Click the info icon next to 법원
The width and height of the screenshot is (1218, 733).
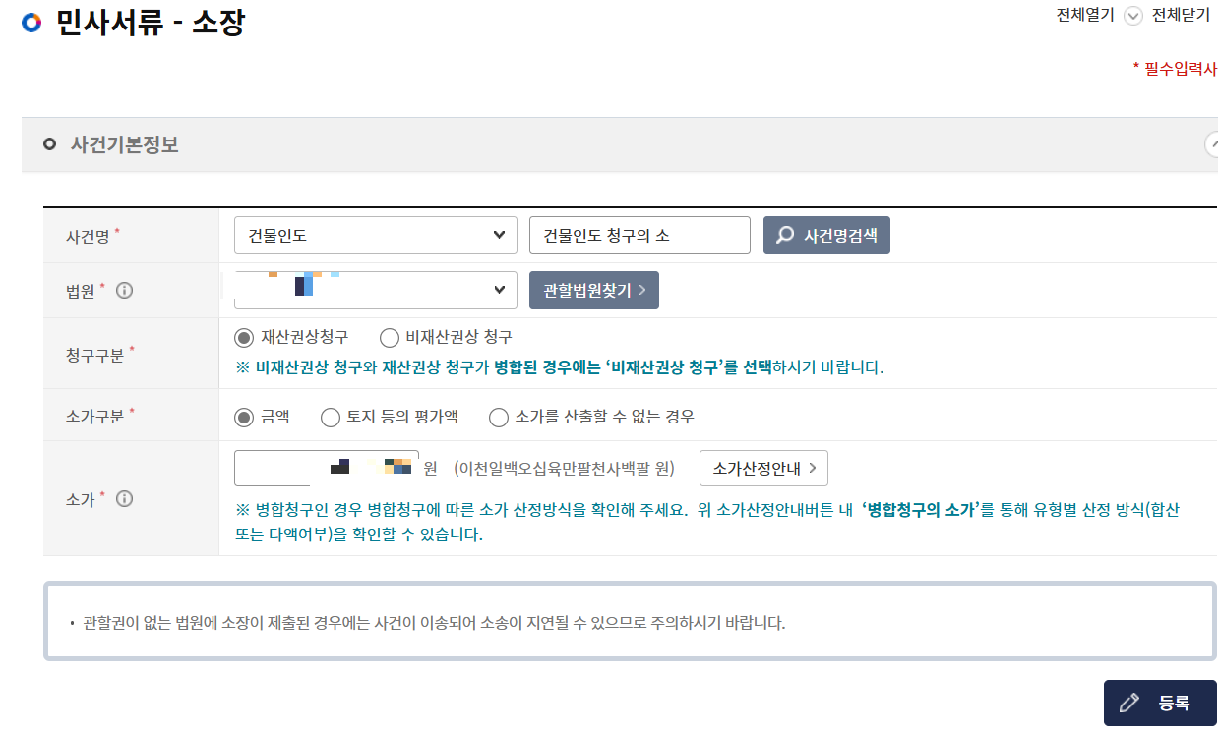click(x=125, y=291)
